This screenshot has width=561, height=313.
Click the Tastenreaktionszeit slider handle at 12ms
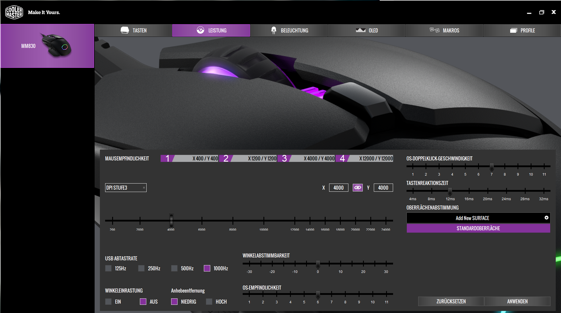click(450, 191)
